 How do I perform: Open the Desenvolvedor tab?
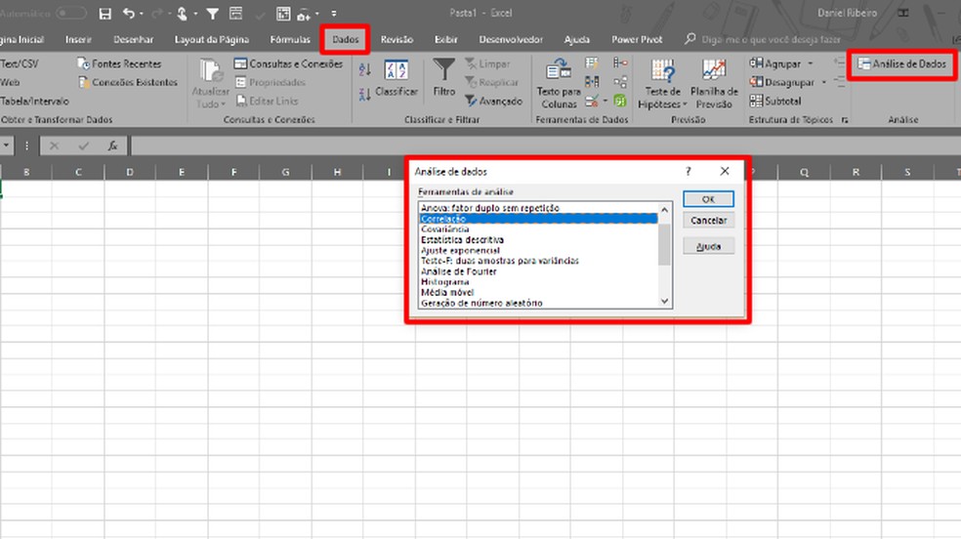(511, 39)
